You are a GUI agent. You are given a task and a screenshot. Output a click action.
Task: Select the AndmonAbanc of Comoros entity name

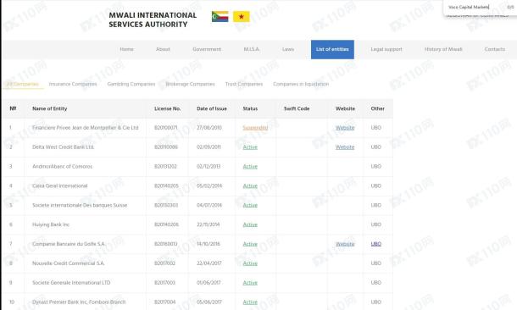pos(63,166)
